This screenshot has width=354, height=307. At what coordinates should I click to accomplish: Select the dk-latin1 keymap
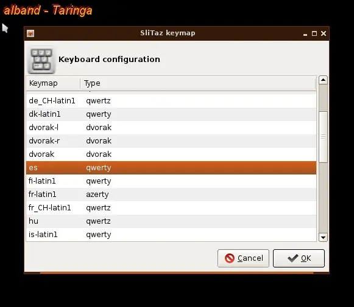click(x=171, y=114)
